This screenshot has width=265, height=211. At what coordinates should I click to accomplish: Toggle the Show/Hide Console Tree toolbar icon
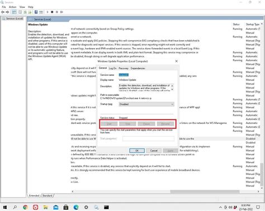click(x=14, y=12)
